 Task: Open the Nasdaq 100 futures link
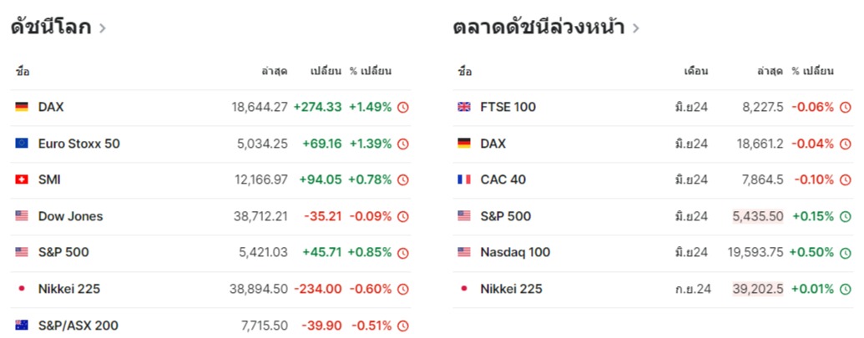(515, 252)
